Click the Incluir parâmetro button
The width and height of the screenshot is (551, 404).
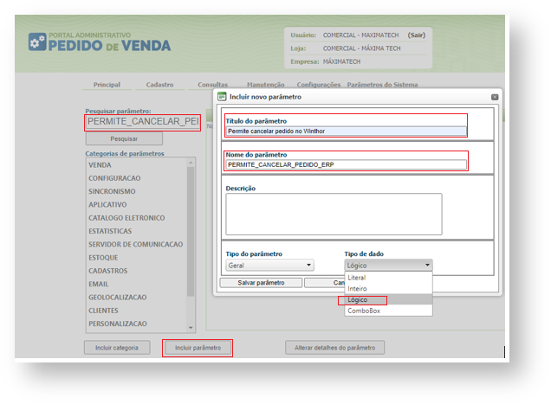pos(198,348)
